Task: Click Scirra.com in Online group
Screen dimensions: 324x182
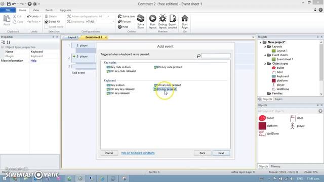Action: pyautogui.click(x=126, y=16)
